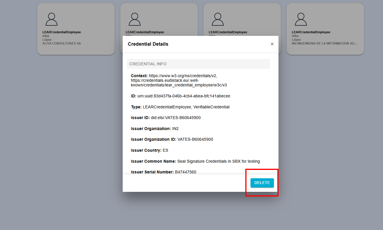The image size is (383, 230).
Task: Click the Issuer Country ES line
Action: pos(150,150)
